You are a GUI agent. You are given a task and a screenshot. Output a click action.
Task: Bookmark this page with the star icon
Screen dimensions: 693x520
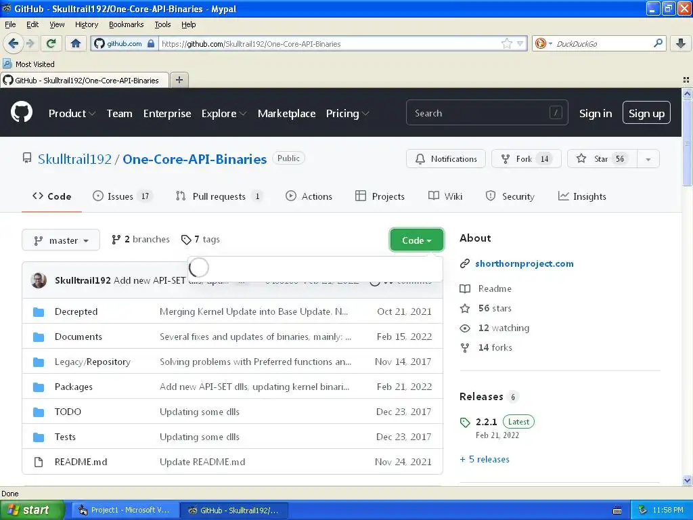coord(506,43)
